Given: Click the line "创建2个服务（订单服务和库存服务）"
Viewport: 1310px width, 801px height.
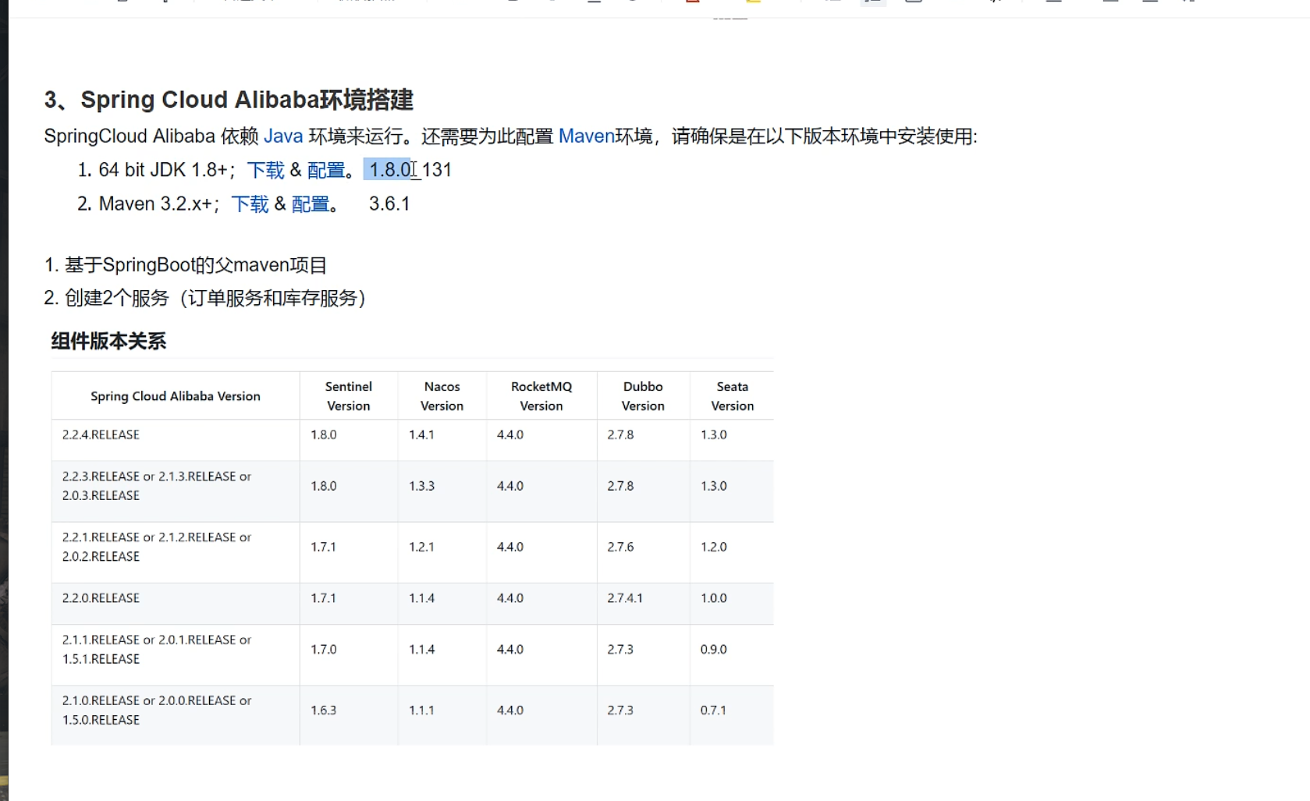Looking at the screenshot, I should [215, 299].
